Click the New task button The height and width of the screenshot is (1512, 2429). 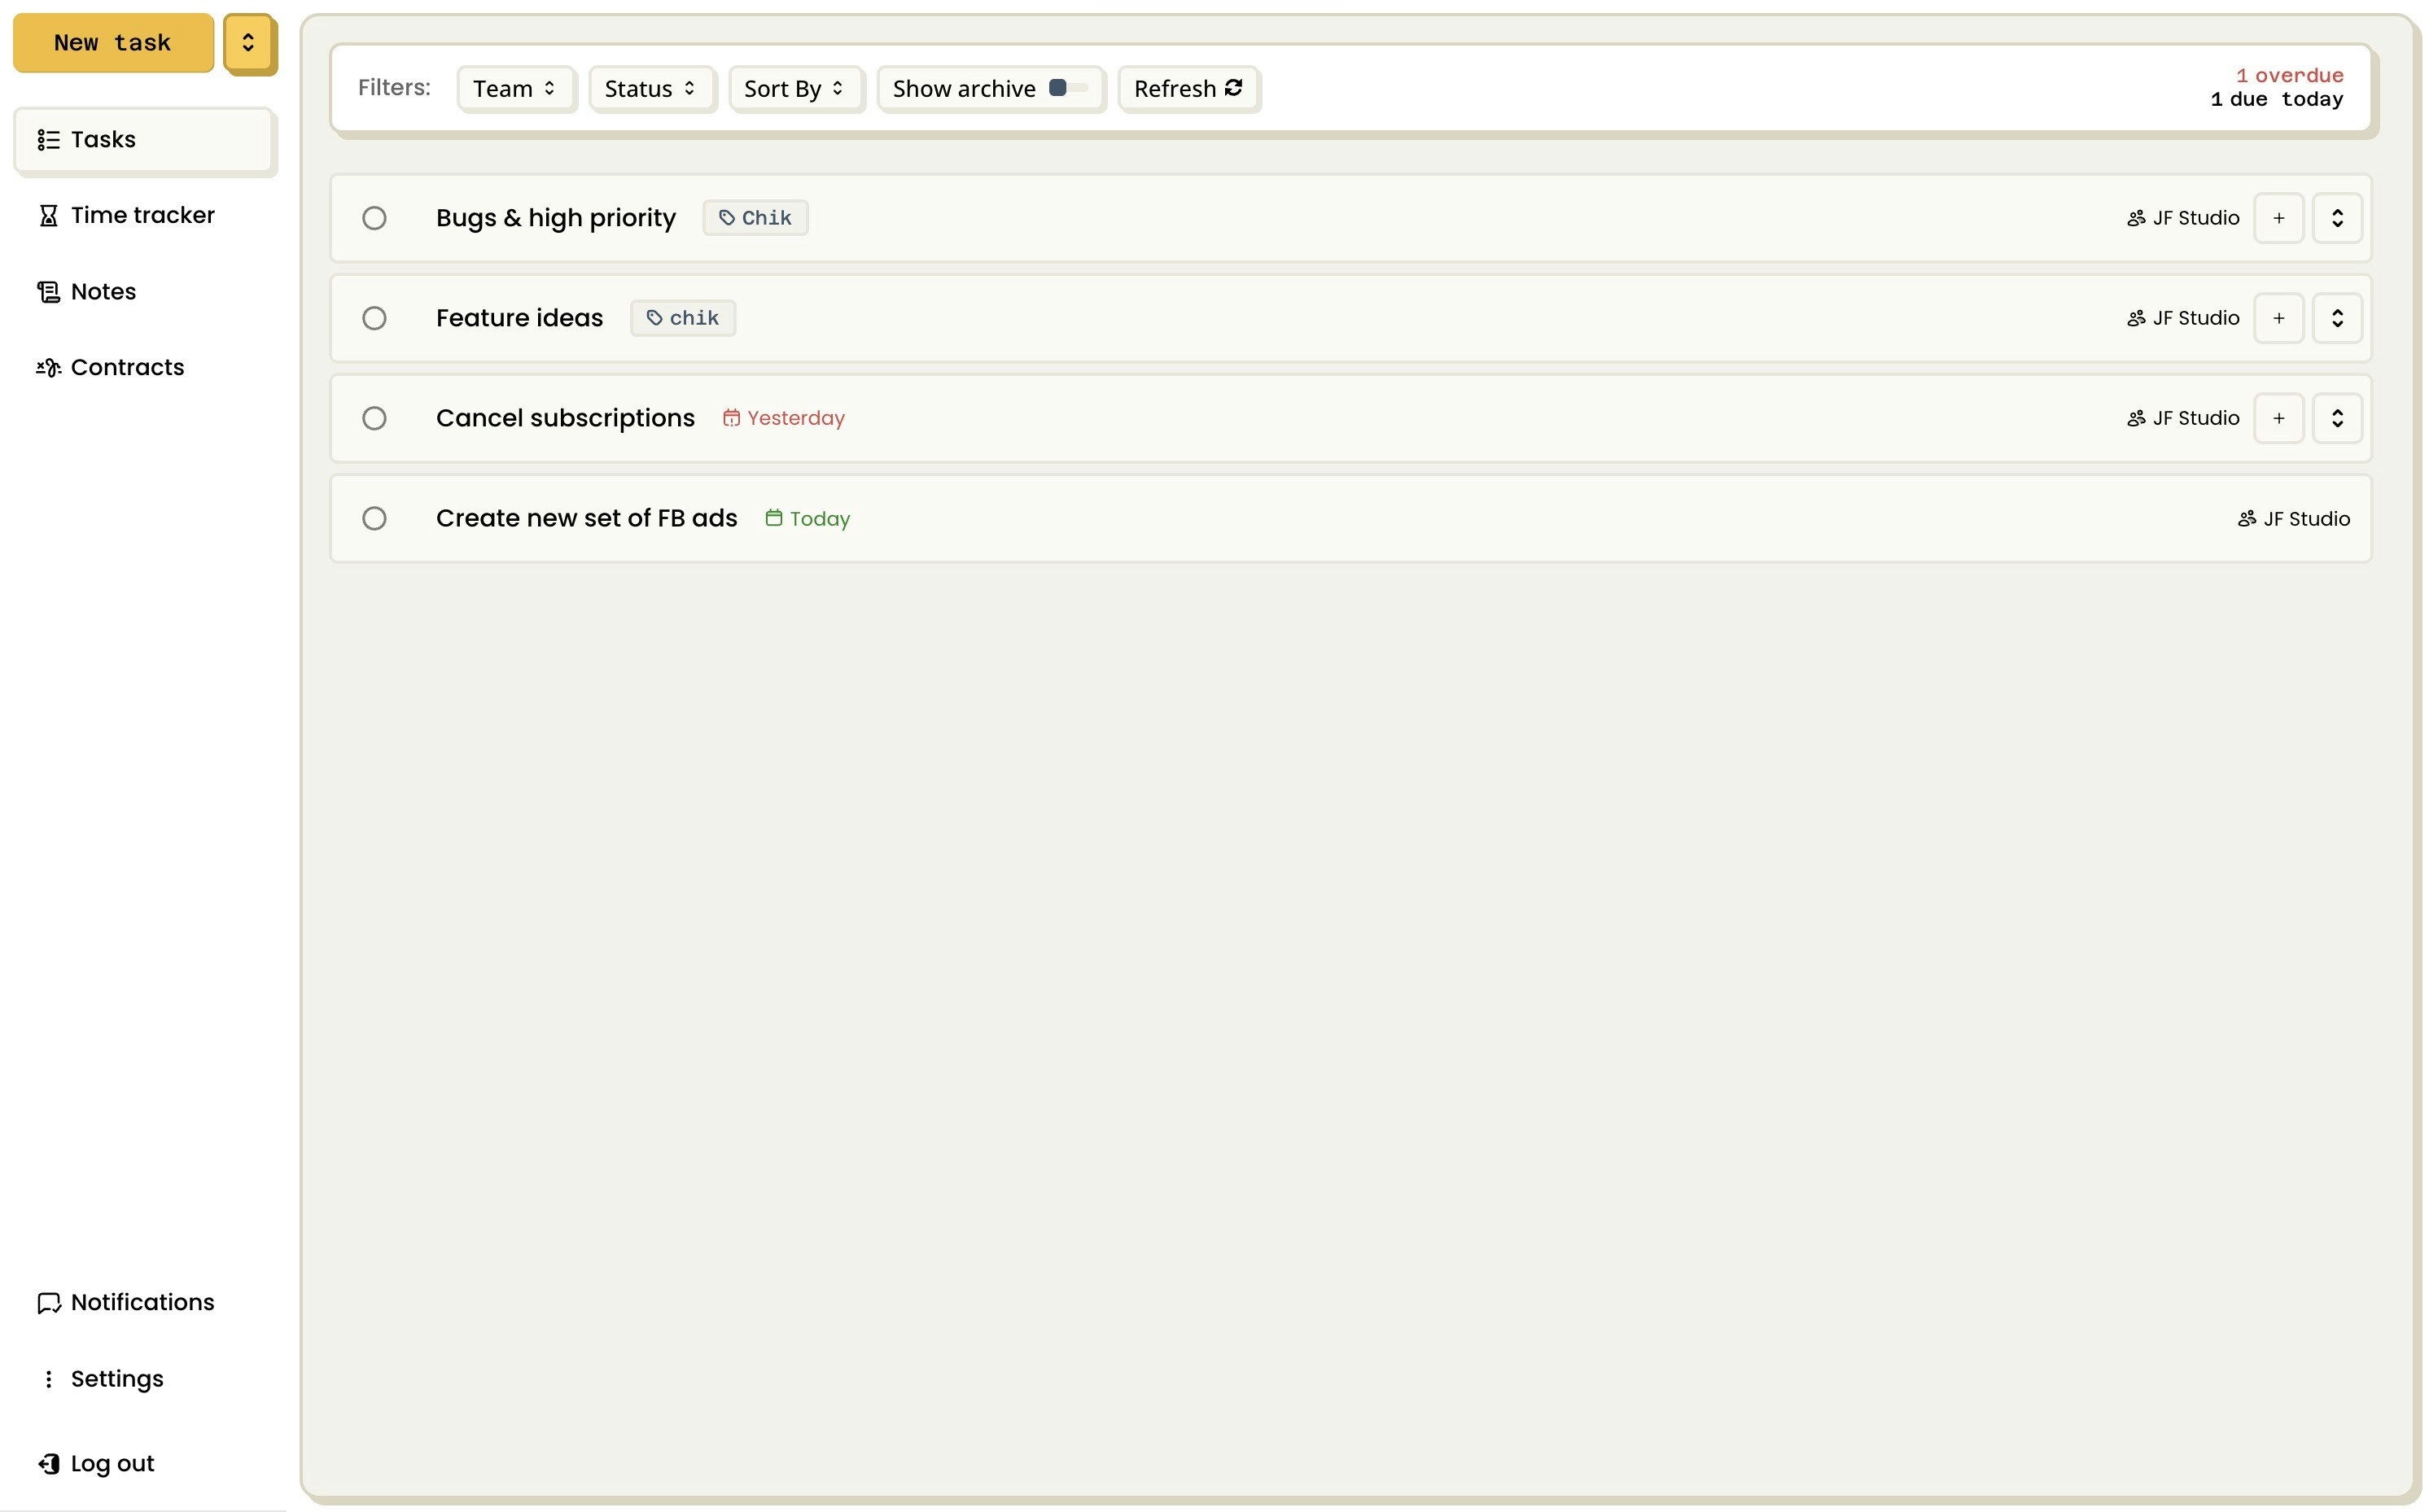(113, 43)
